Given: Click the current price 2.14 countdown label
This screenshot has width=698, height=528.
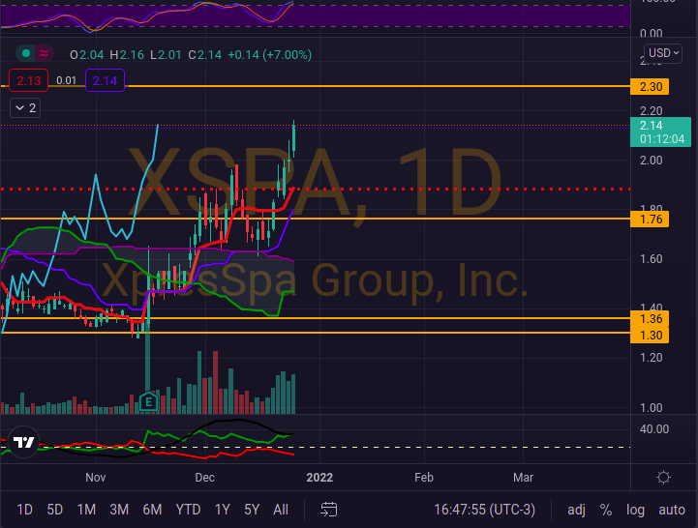Looking at the screenshot, I should click(660, 132).
